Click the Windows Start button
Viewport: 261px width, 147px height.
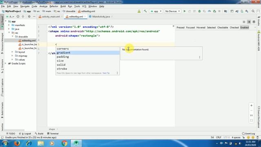coord(5,143)
